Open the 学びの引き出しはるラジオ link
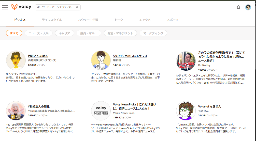256x141 pixels. pyautogui.click(x=130, y=56)
